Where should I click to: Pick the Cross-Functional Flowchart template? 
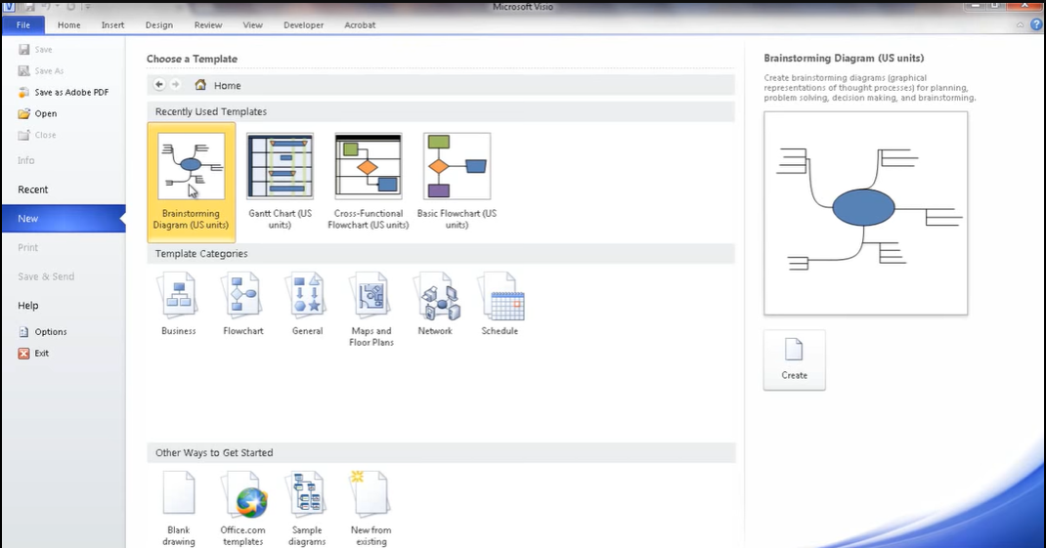(x=369, y=182)
